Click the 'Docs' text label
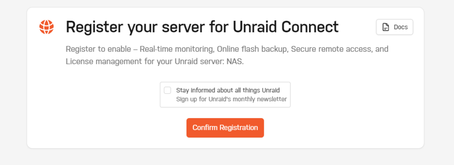Viewport: 454px width, 165px height. click(401, 27)
